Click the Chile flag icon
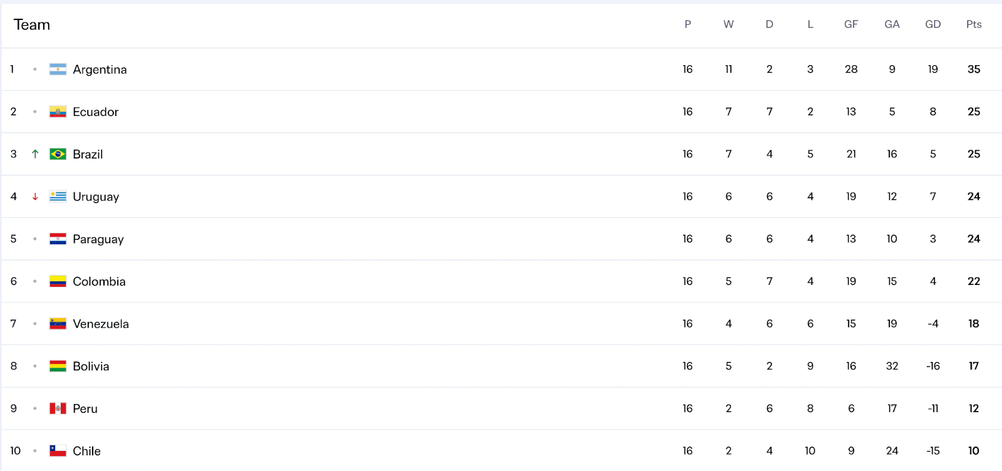Image resolution: width=1002 pixels, height=471 pixels. 58,451
